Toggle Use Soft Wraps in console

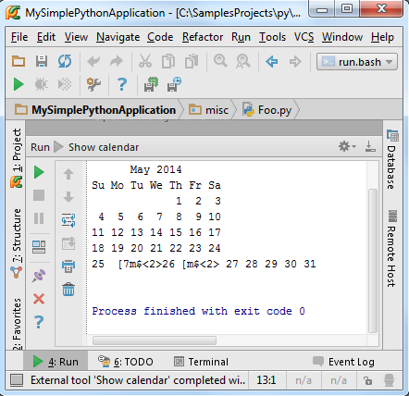point(68,220)
